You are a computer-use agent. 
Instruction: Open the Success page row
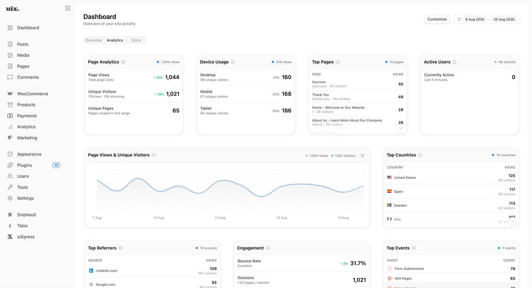(x=357, y=84)
